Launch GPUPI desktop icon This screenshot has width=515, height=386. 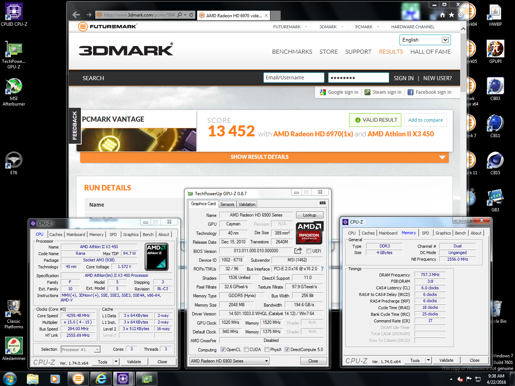tap(495, 52)
